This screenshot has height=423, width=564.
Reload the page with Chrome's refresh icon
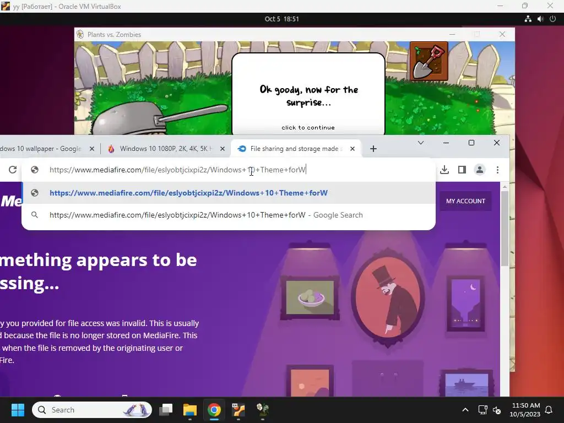click(x=13, y=170)
